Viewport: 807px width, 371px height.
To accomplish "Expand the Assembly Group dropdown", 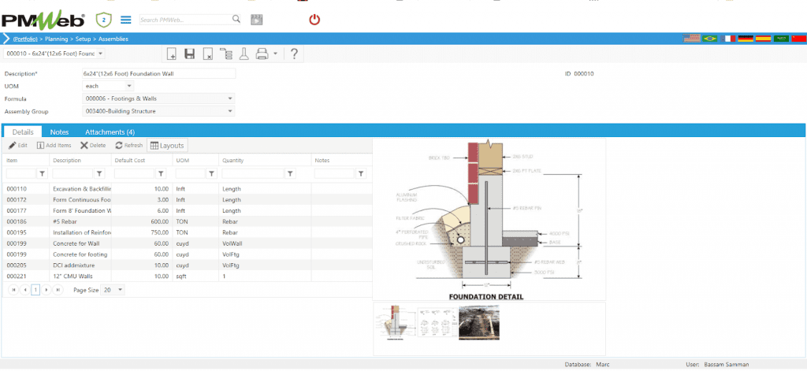I will [230, 112].
